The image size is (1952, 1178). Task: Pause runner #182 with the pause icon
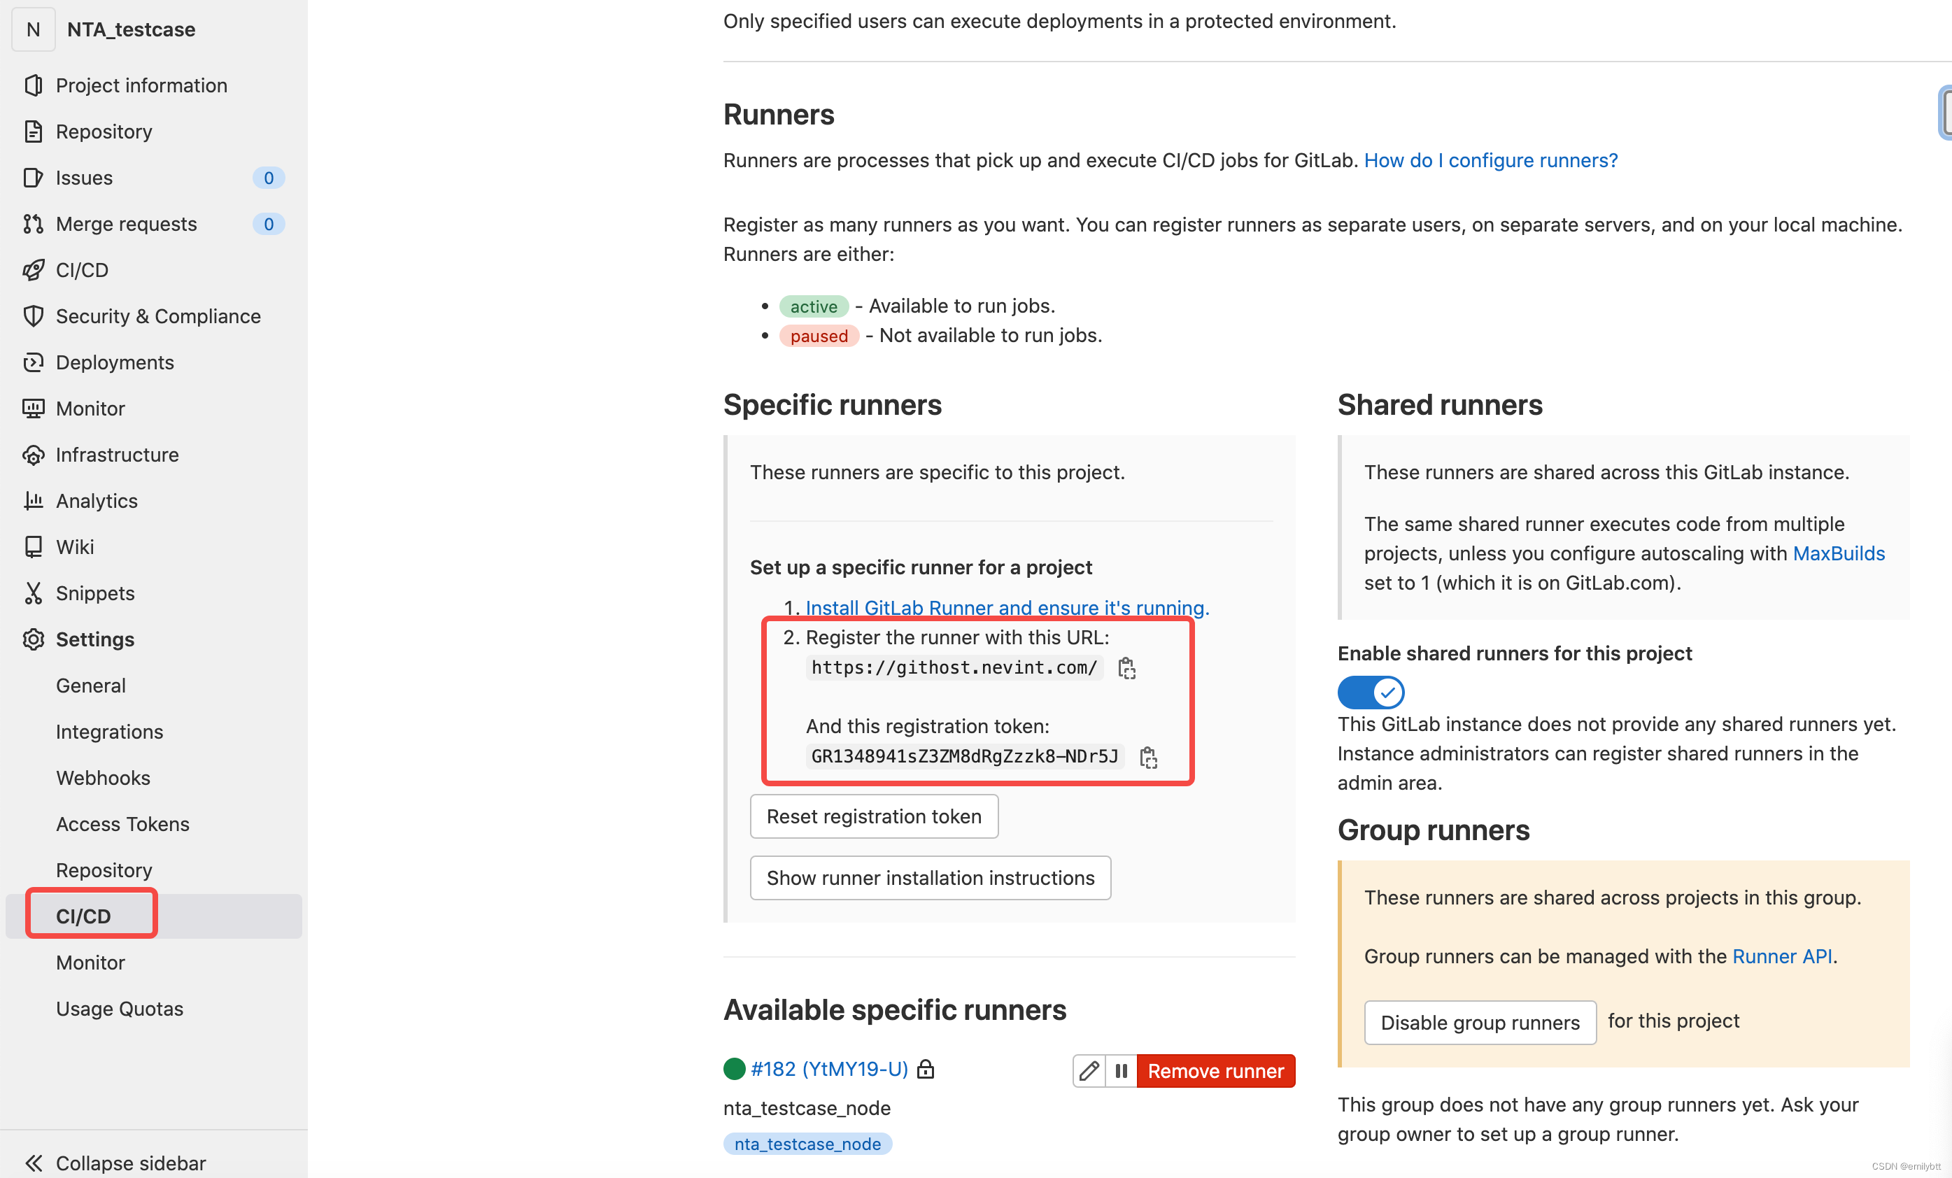(x=1122, y=1070)
